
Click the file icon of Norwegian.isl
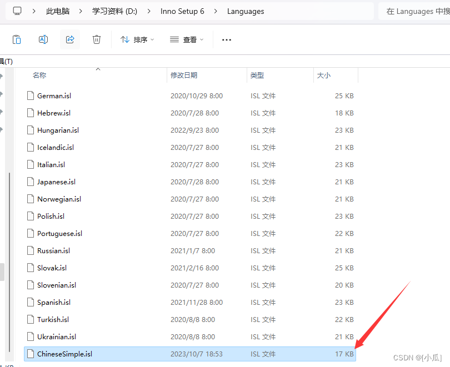31,199
